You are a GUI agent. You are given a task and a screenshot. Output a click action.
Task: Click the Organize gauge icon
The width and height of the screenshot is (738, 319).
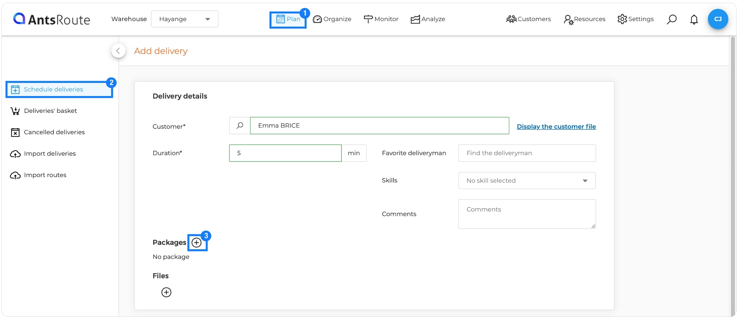pos(317,19)
